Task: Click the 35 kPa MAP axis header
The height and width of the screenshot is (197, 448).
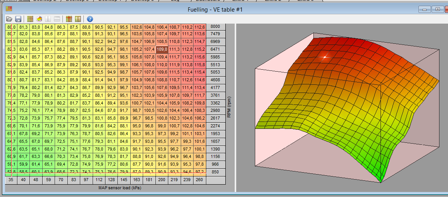Action: click(11, 180)
